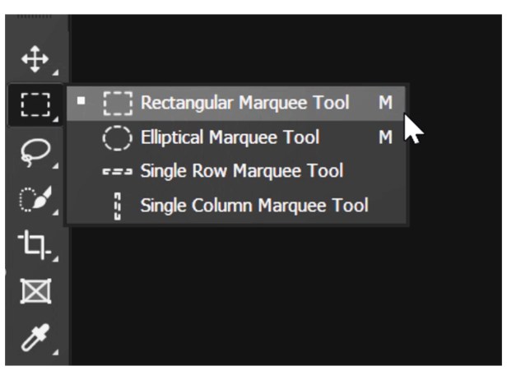Click the M shortcut beside Elliptical Marquee
This screenshot has height=380, width=507.
385,137
